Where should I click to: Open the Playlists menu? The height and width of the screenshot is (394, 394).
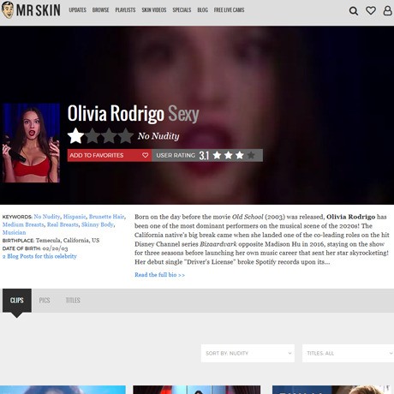(x=125, y=10)
